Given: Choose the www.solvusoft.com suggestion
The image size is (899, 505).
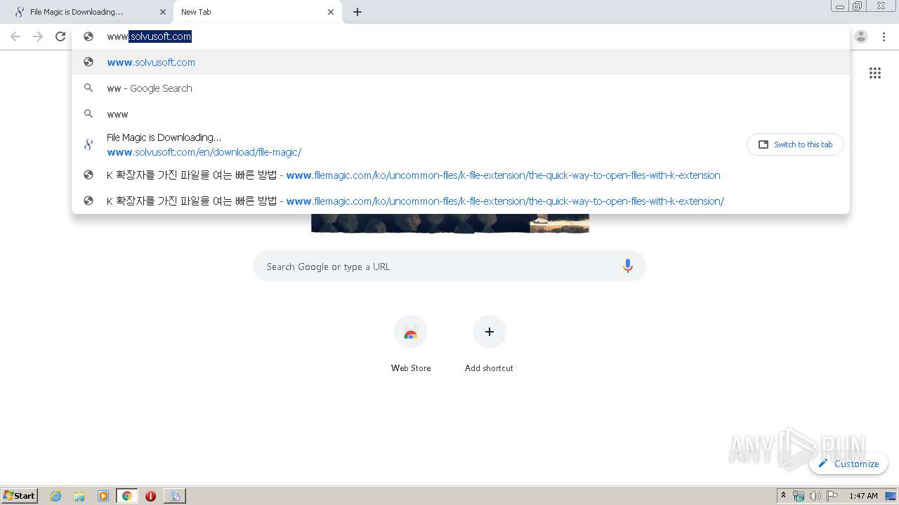Looking at the screenshot, I should coord(461,62).
